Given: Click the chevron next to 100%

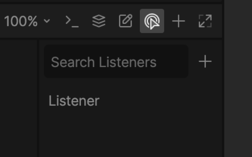Looking at the screenshot, I should tap(47, 21).
